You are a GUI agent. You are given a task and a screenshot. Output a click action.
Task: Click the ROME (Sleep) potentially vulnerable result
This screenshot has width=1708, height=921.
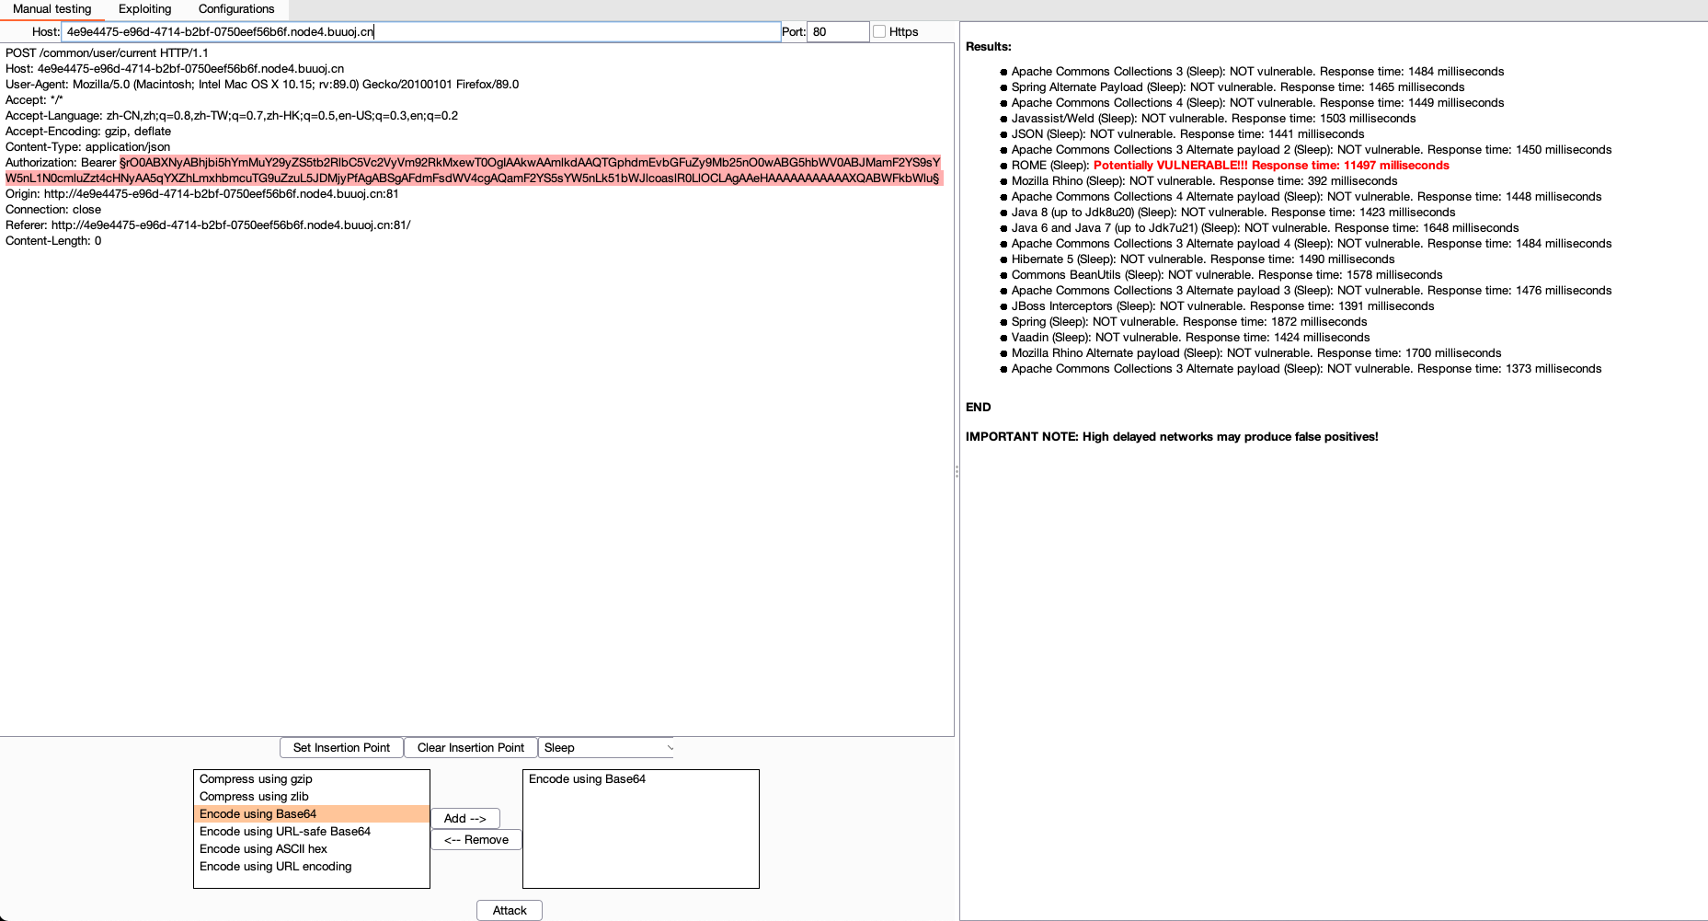point(1231,166)
